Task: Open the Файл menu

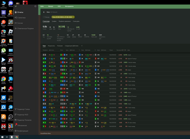Action: pos(42,6)
